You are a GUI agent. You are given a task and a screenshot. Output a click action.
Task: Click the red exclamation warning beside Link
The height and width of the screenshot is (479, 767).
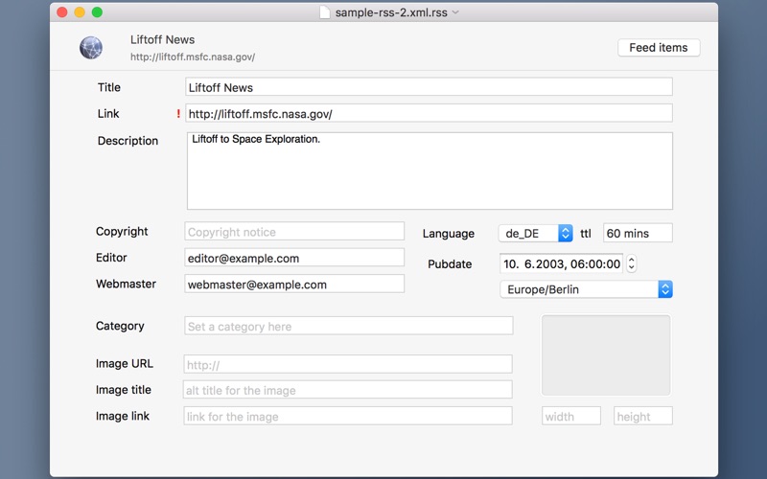(178, 114)
